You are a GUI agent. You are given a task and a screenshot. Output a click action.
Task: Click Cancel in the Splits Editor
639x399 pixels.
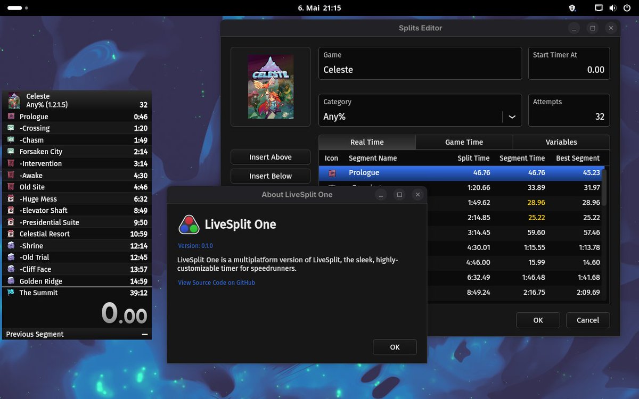[588, 320]
